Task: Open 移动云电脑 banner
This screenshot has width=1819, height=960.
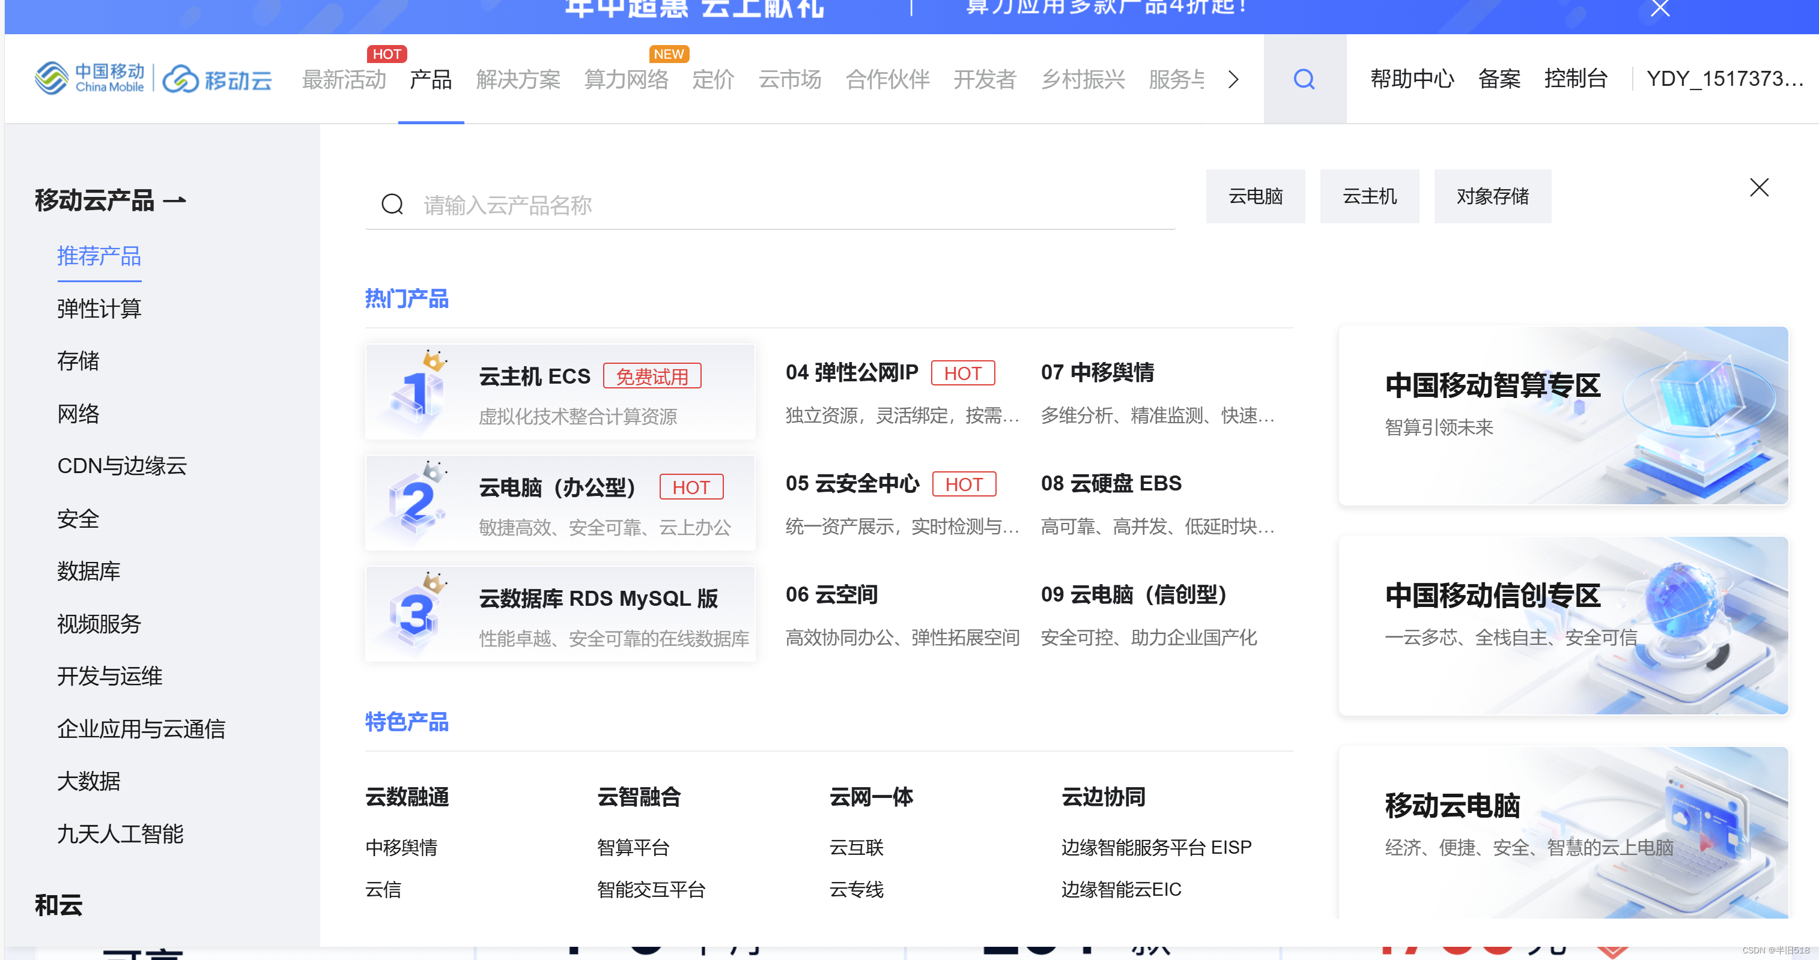Action: click(1563, 833)
